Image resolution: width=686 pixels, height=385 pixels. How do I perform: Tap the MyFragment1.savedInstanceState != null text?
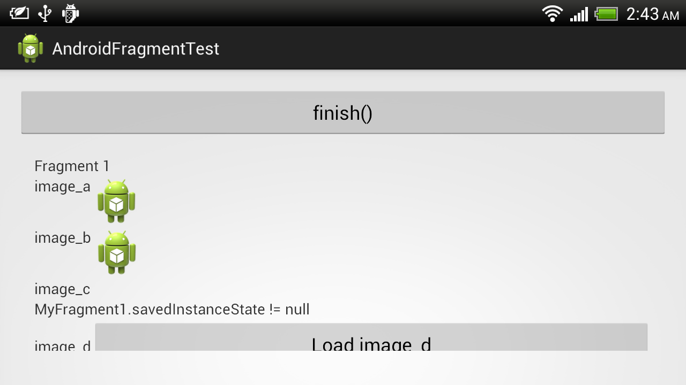tap(171, 309)
